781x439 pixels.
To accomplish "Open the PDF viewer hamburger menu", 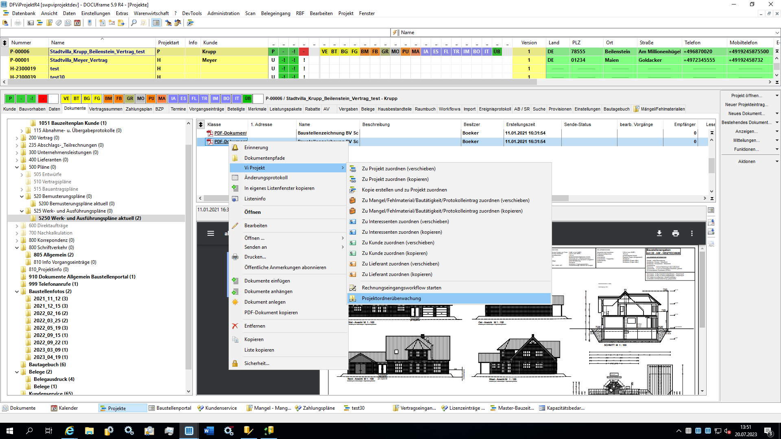I will [x=211, y=233].
